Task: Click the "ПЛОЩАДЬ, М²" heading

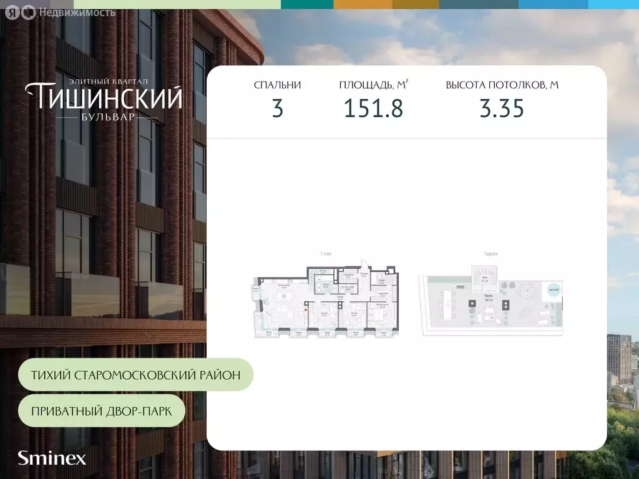Action: tap(374, 85)
